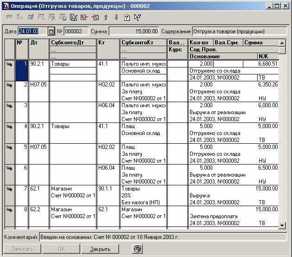Click the new line toolbar icon
Image resolution: width=292 pixels, height=257 pixels.
click(x=9, y=17)
